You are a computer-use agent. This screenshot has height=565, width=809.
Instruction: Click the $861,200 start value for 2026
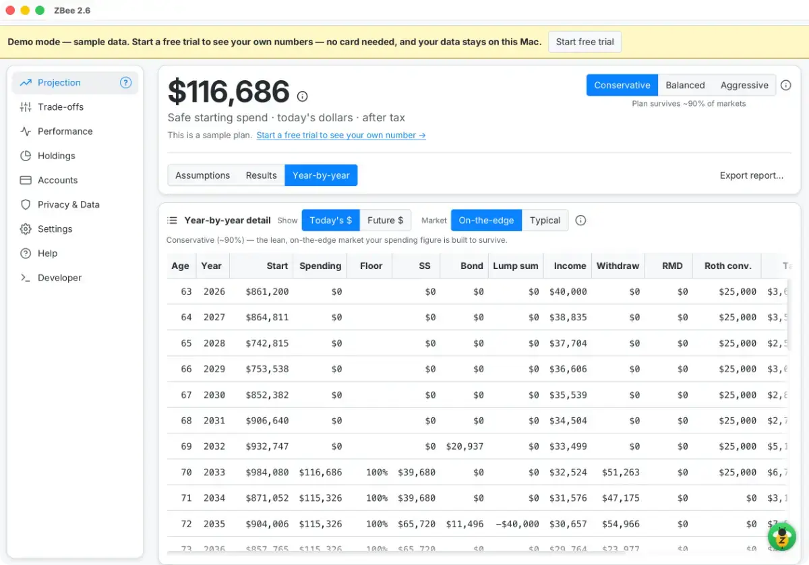tap(267, 292)
